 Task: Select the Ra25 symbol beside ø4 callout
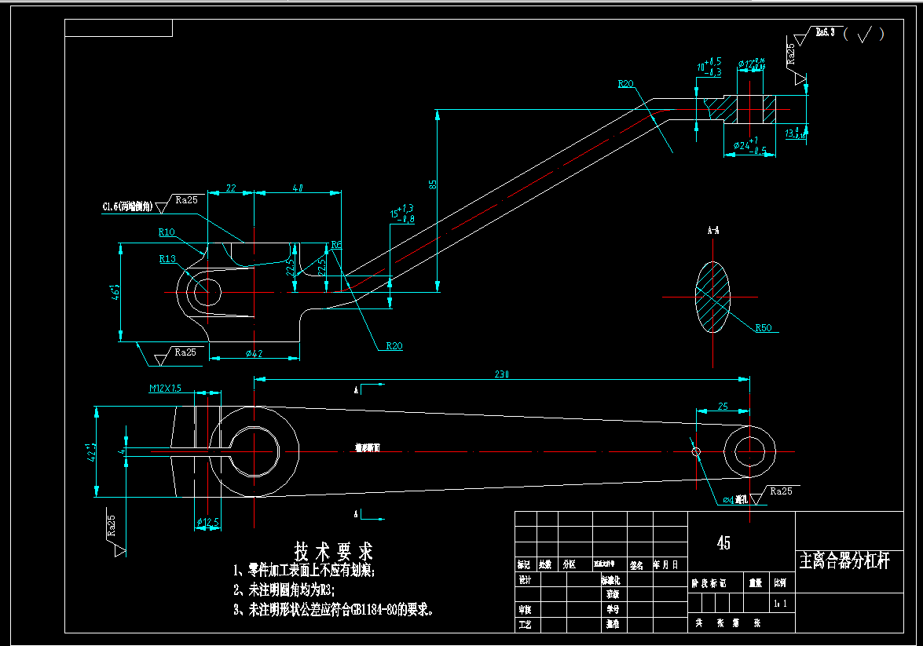[774, 495]
